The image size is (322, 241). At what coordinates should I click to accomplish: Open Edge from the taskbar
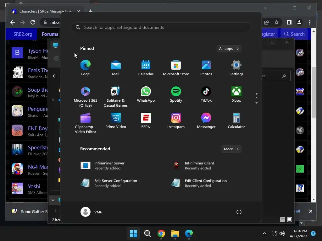pos(189,233)
